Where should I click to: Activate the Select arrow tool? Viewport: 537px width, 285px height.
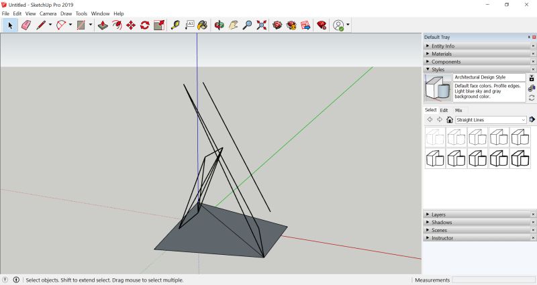pos(10,25)
